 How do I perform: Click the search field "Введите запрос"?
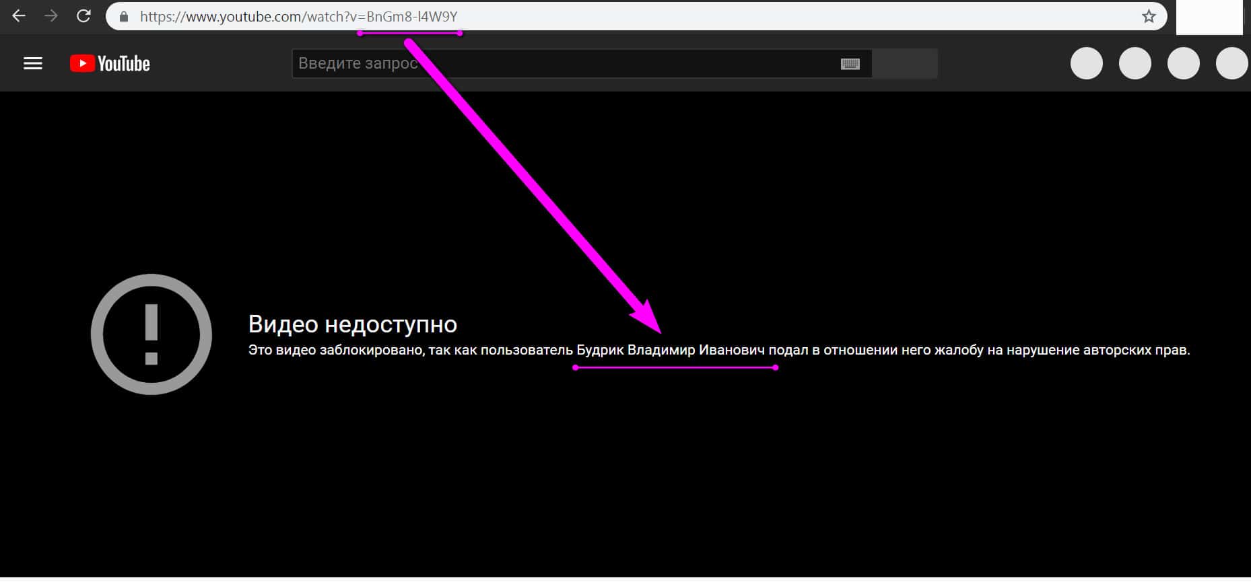click(582, 63)
